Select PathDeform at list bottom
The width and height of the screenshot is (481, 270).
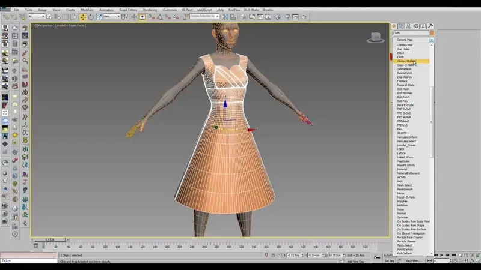405,253
